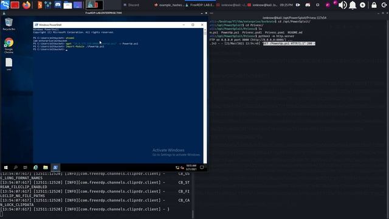
Task: Open Google Chrome desktop shortcut
Action: pos(9,46)
